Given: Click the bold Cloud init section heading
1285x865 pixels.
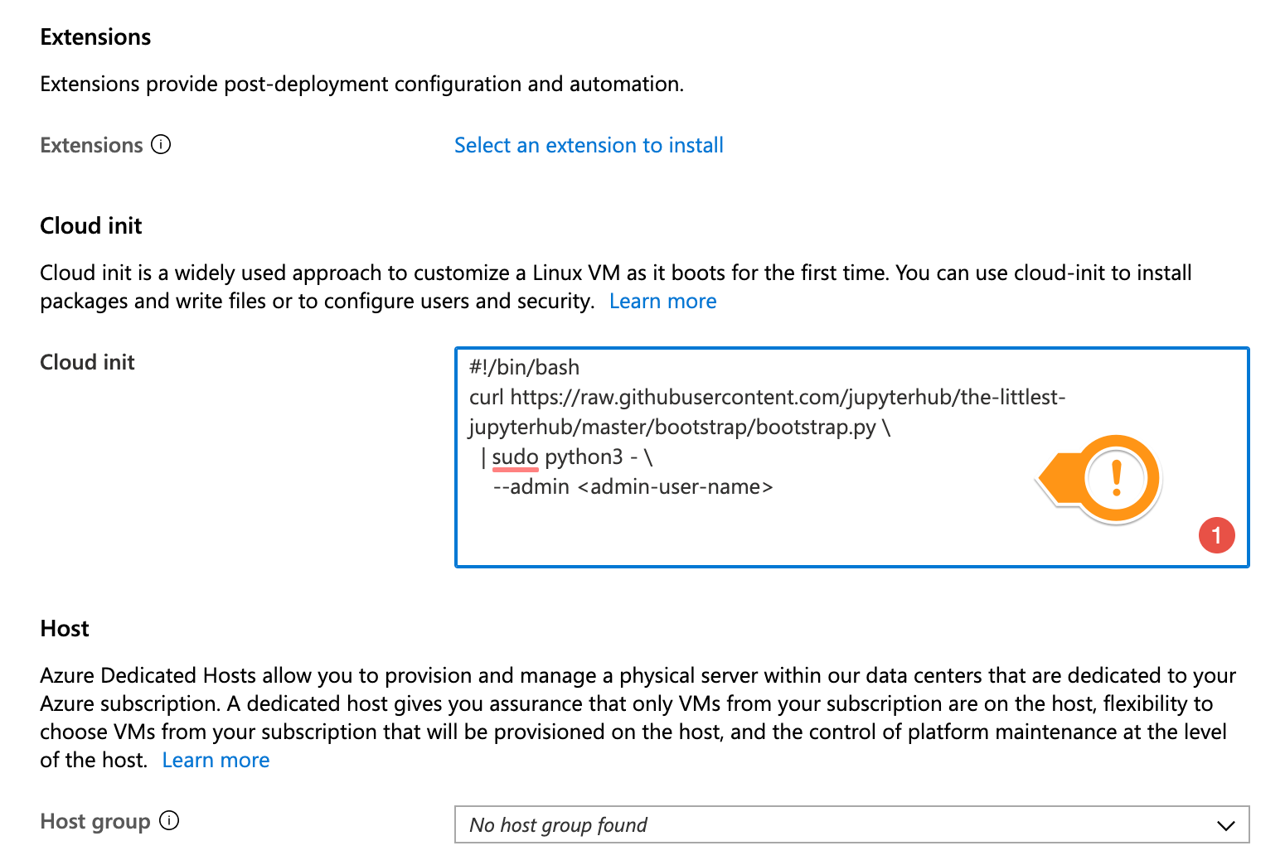Looking at the screenshot, I should [x=91, y=226].
